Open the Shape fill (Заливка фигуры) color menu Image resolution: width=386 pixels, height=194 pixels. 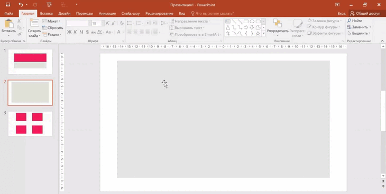[x=324, y=21]
